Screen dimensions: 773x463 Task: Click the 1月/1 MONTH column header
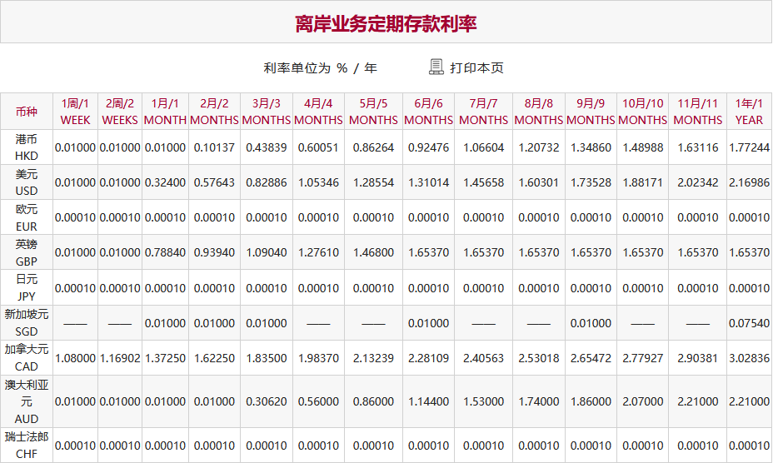[x=165, y=112]
